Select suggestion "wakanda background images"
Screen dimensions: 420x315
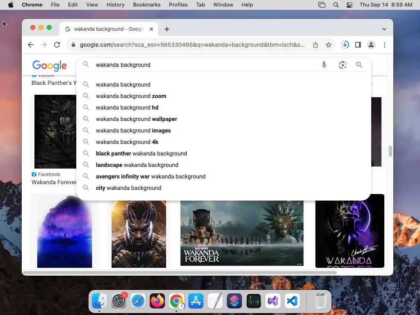tap(224, 130)
